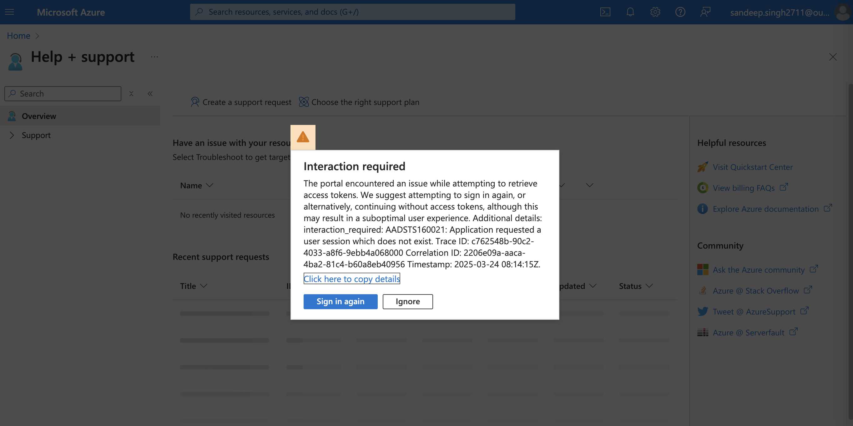Open Explore Azure documentation link
The height and width of the screenshot is (426, 853).
click(x=765, y=209)
